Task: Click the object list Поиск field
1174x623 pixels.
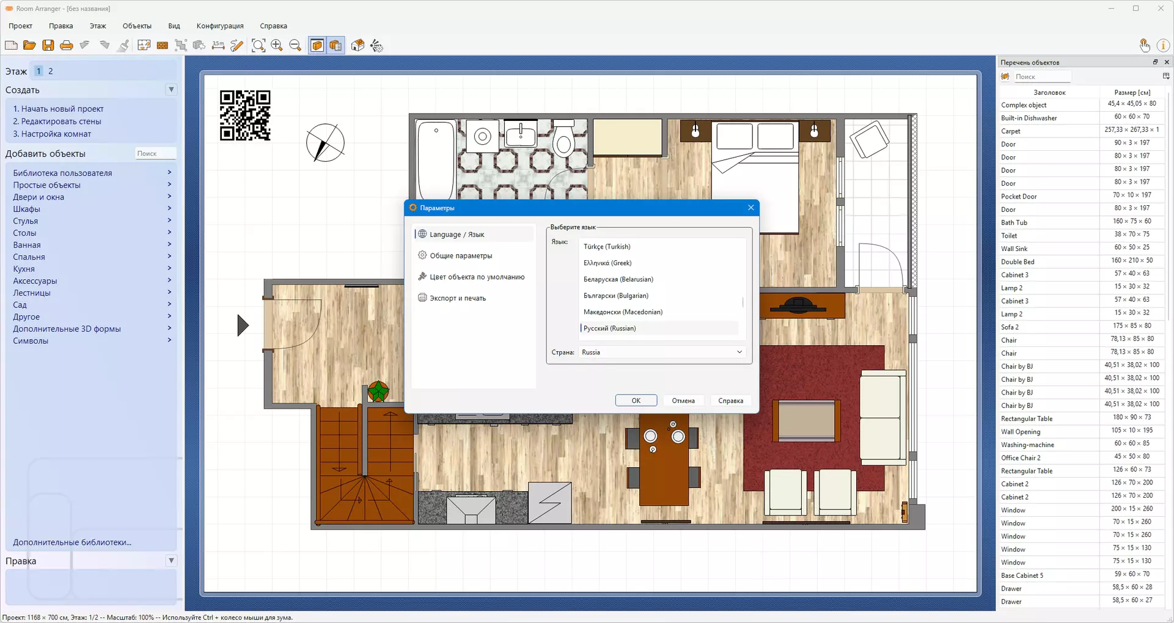Action: (x=1042, y=76)
